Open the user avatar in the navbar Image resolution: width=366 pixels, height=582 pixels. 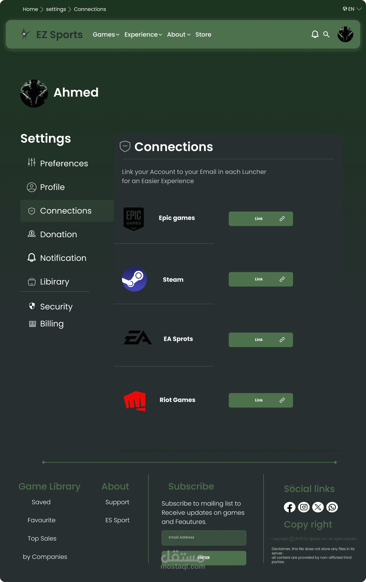(345, 34)
